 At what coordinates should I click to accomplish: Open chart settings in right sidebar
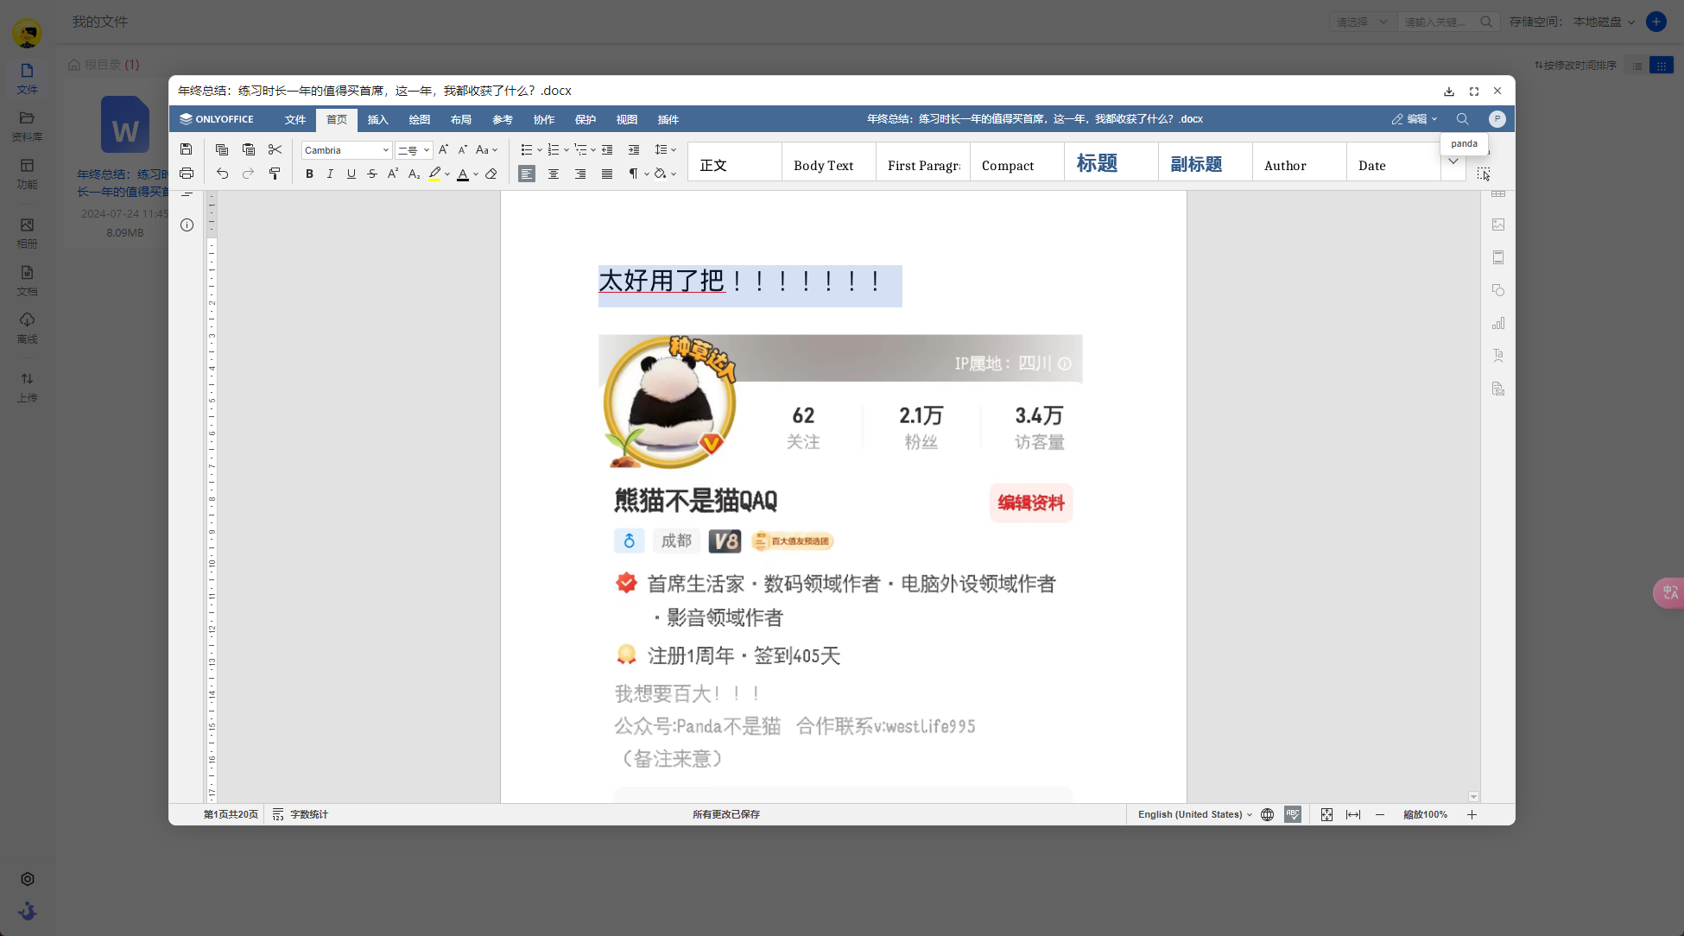click(1498, 323)
